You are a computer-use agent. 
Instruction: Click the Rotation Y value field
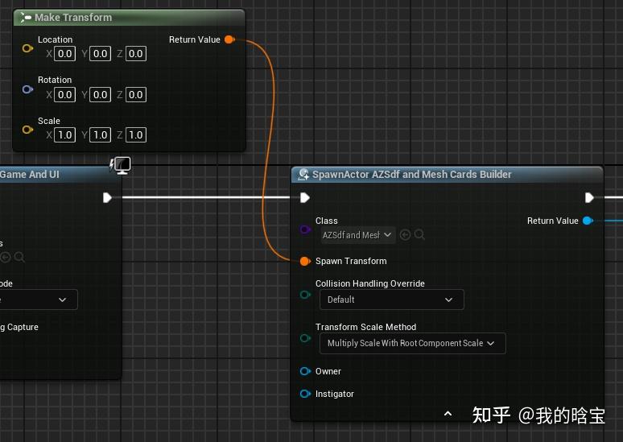100,95
